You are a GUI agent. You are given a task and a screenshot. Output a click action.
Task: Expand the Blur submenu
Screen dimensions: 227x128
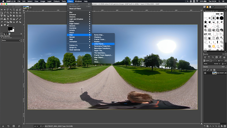click(79, 12)
